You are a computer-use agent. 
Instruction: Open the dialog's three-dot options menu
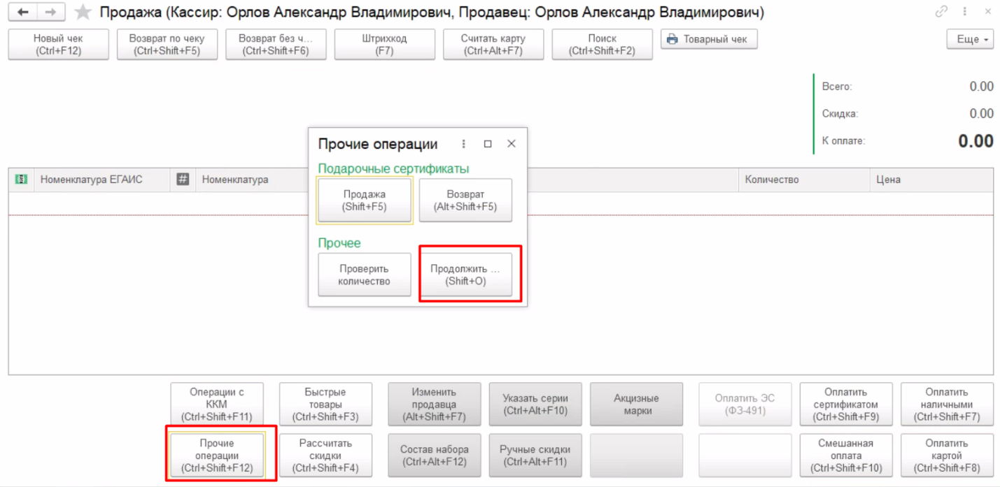tap(463, 144)
